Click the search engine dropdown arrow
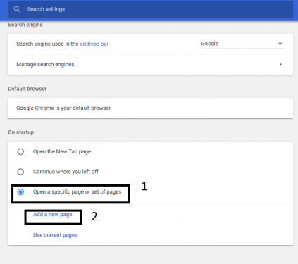 click(x=280, y=44)
